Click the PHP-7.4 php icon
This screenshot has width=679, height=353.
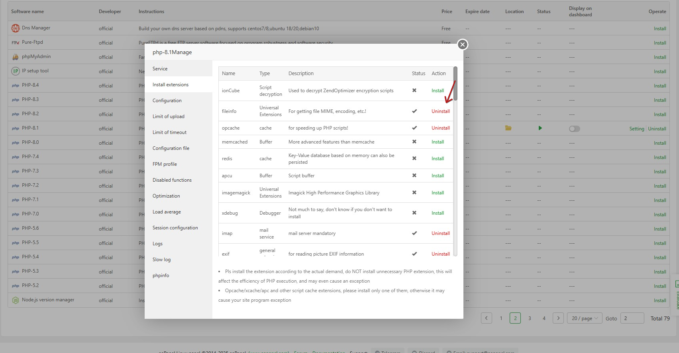(15, 157)
